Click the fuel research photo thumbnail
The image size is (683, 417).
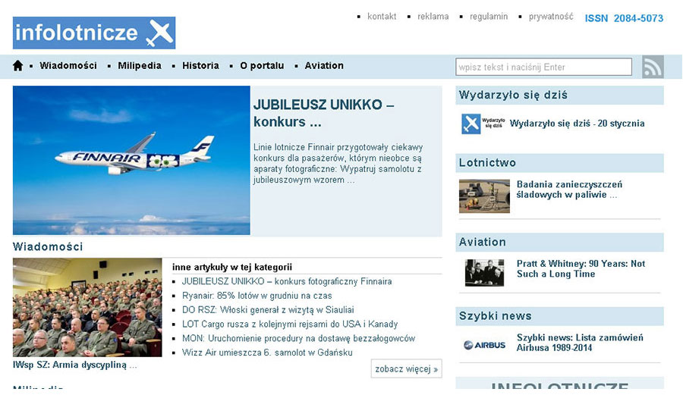[484, 196]
